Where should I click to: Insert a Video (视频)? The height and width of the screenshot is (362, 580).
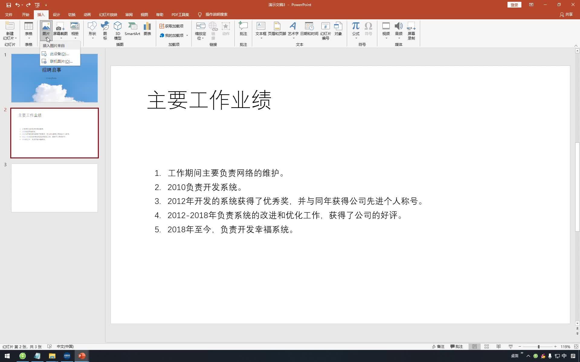[x=386, y=30]
